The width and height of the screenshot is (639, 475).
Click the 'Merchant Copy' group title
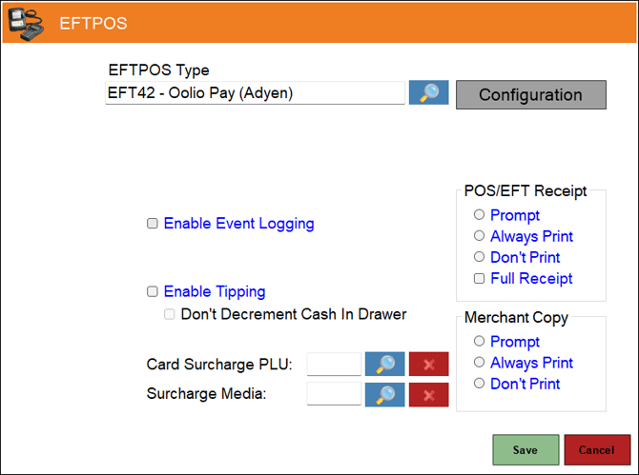516,318
